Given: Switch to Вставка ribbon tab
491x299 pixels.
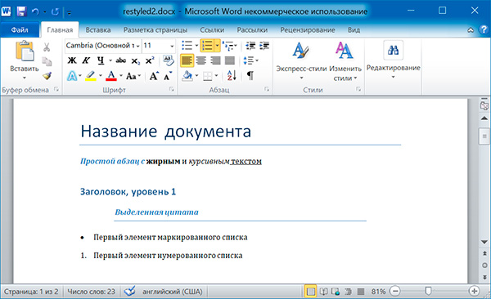Looking at the screenshot, I should click(98, 29).
